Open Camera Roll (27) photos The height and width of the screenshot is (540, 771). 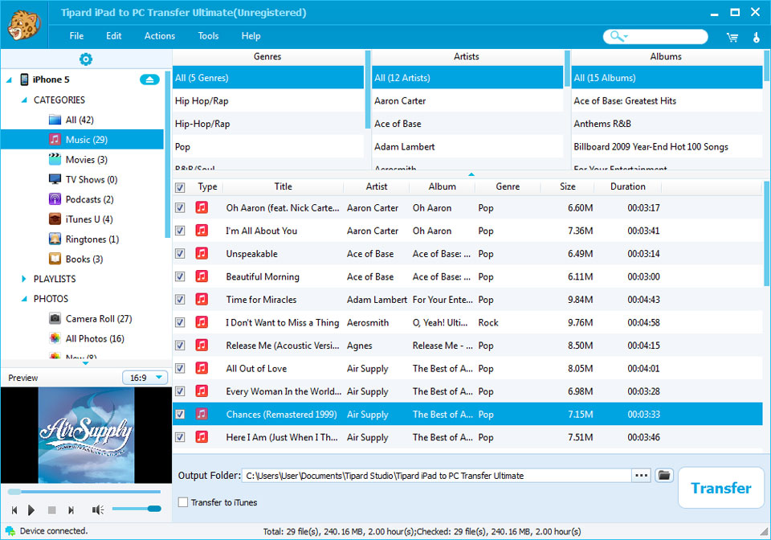click(91, 319)
